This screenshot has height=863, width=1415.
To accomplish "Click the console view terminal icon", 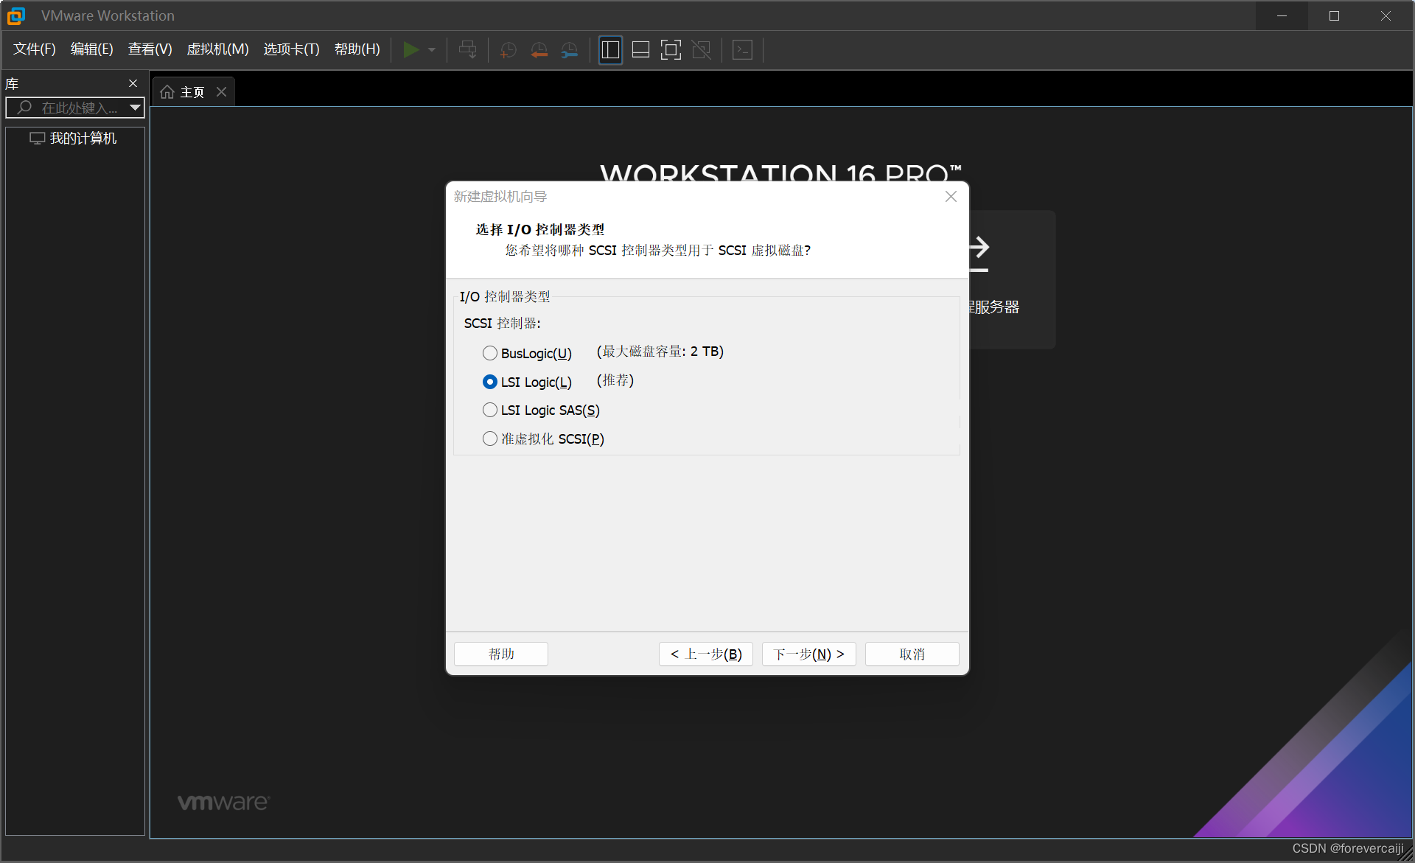I will (742, 50).
